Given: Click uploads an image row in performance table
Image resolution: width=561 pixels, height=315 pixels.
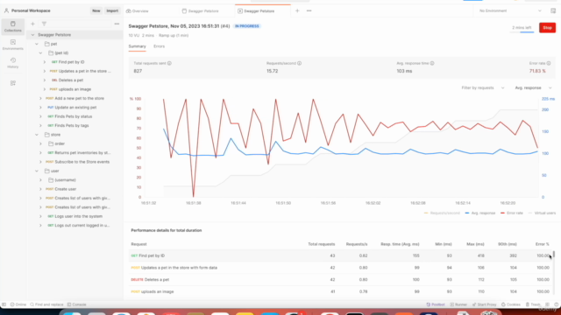Looking at the screenshot, I should click(340, 291).
